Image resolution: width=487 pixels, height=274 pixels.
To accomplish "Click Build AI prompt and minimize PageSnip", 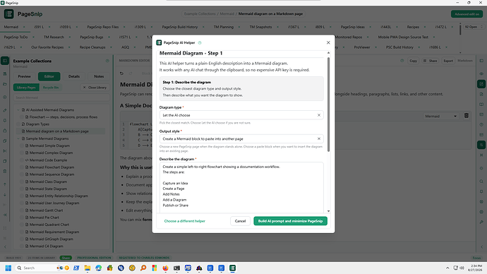I will click(x=290, y=221).
